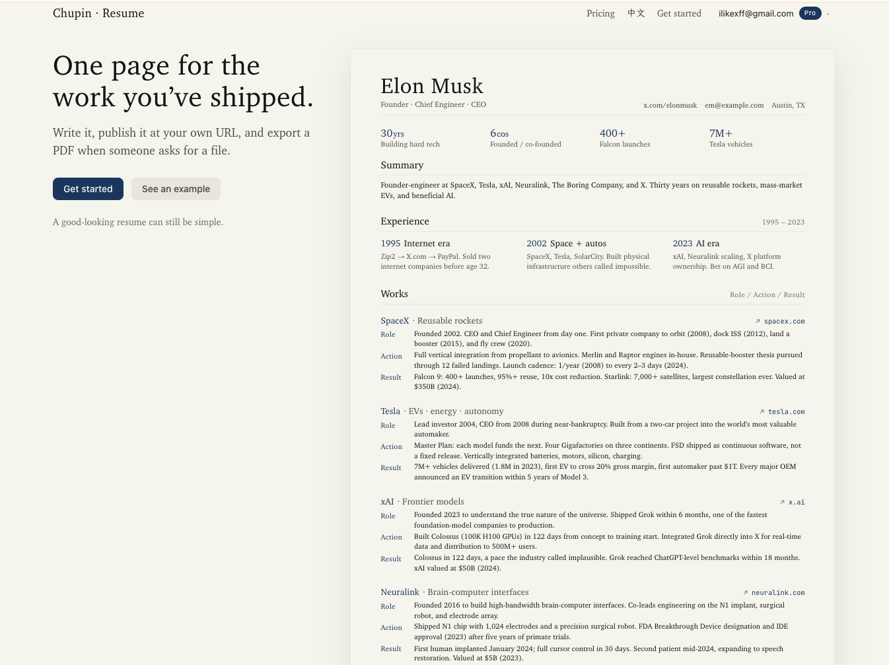Click the See an example button
Viewport: 889px width, 665px height.
176,189
